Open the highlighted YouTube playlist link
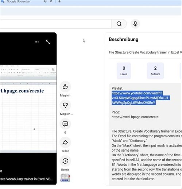182x189 pixels. [x=140, y=98]
